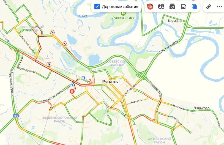224x145 pixels.
Task: Click the Дядьково settlement label
Action: [x=201, y=108]
